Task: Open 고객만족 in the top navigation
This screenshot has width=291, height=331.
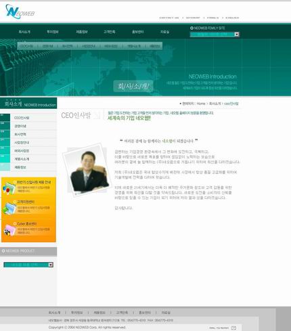Action: pos(110,32)
